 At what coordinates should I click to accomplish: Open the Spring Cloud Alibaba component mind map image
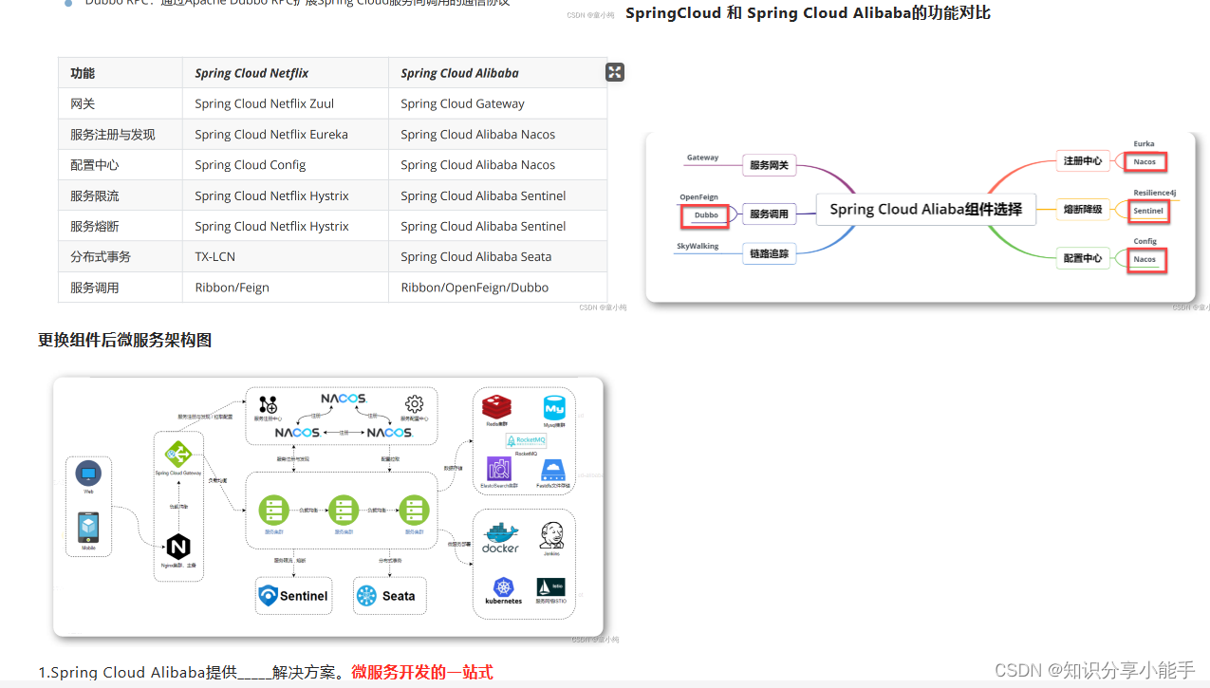921,217
